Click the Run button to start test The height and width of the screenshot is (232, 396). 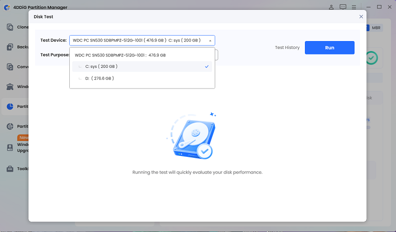tap(330, 47)
